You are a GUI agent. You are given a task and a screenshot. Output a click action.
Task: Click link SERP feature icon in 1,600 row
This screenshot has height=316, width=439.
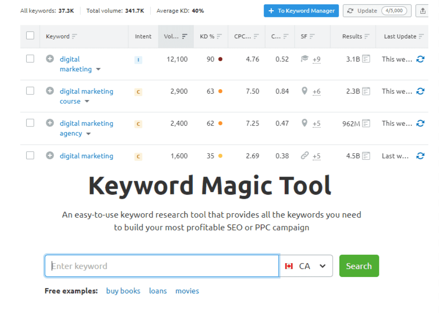click(305, 155)
